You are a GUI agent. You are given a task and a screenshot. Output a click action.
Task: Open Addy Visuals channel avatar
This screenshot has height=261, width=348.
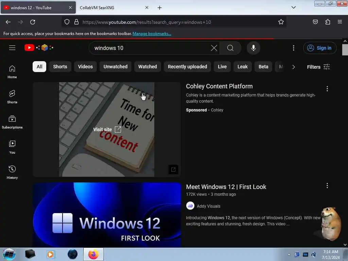coord(190,206)
